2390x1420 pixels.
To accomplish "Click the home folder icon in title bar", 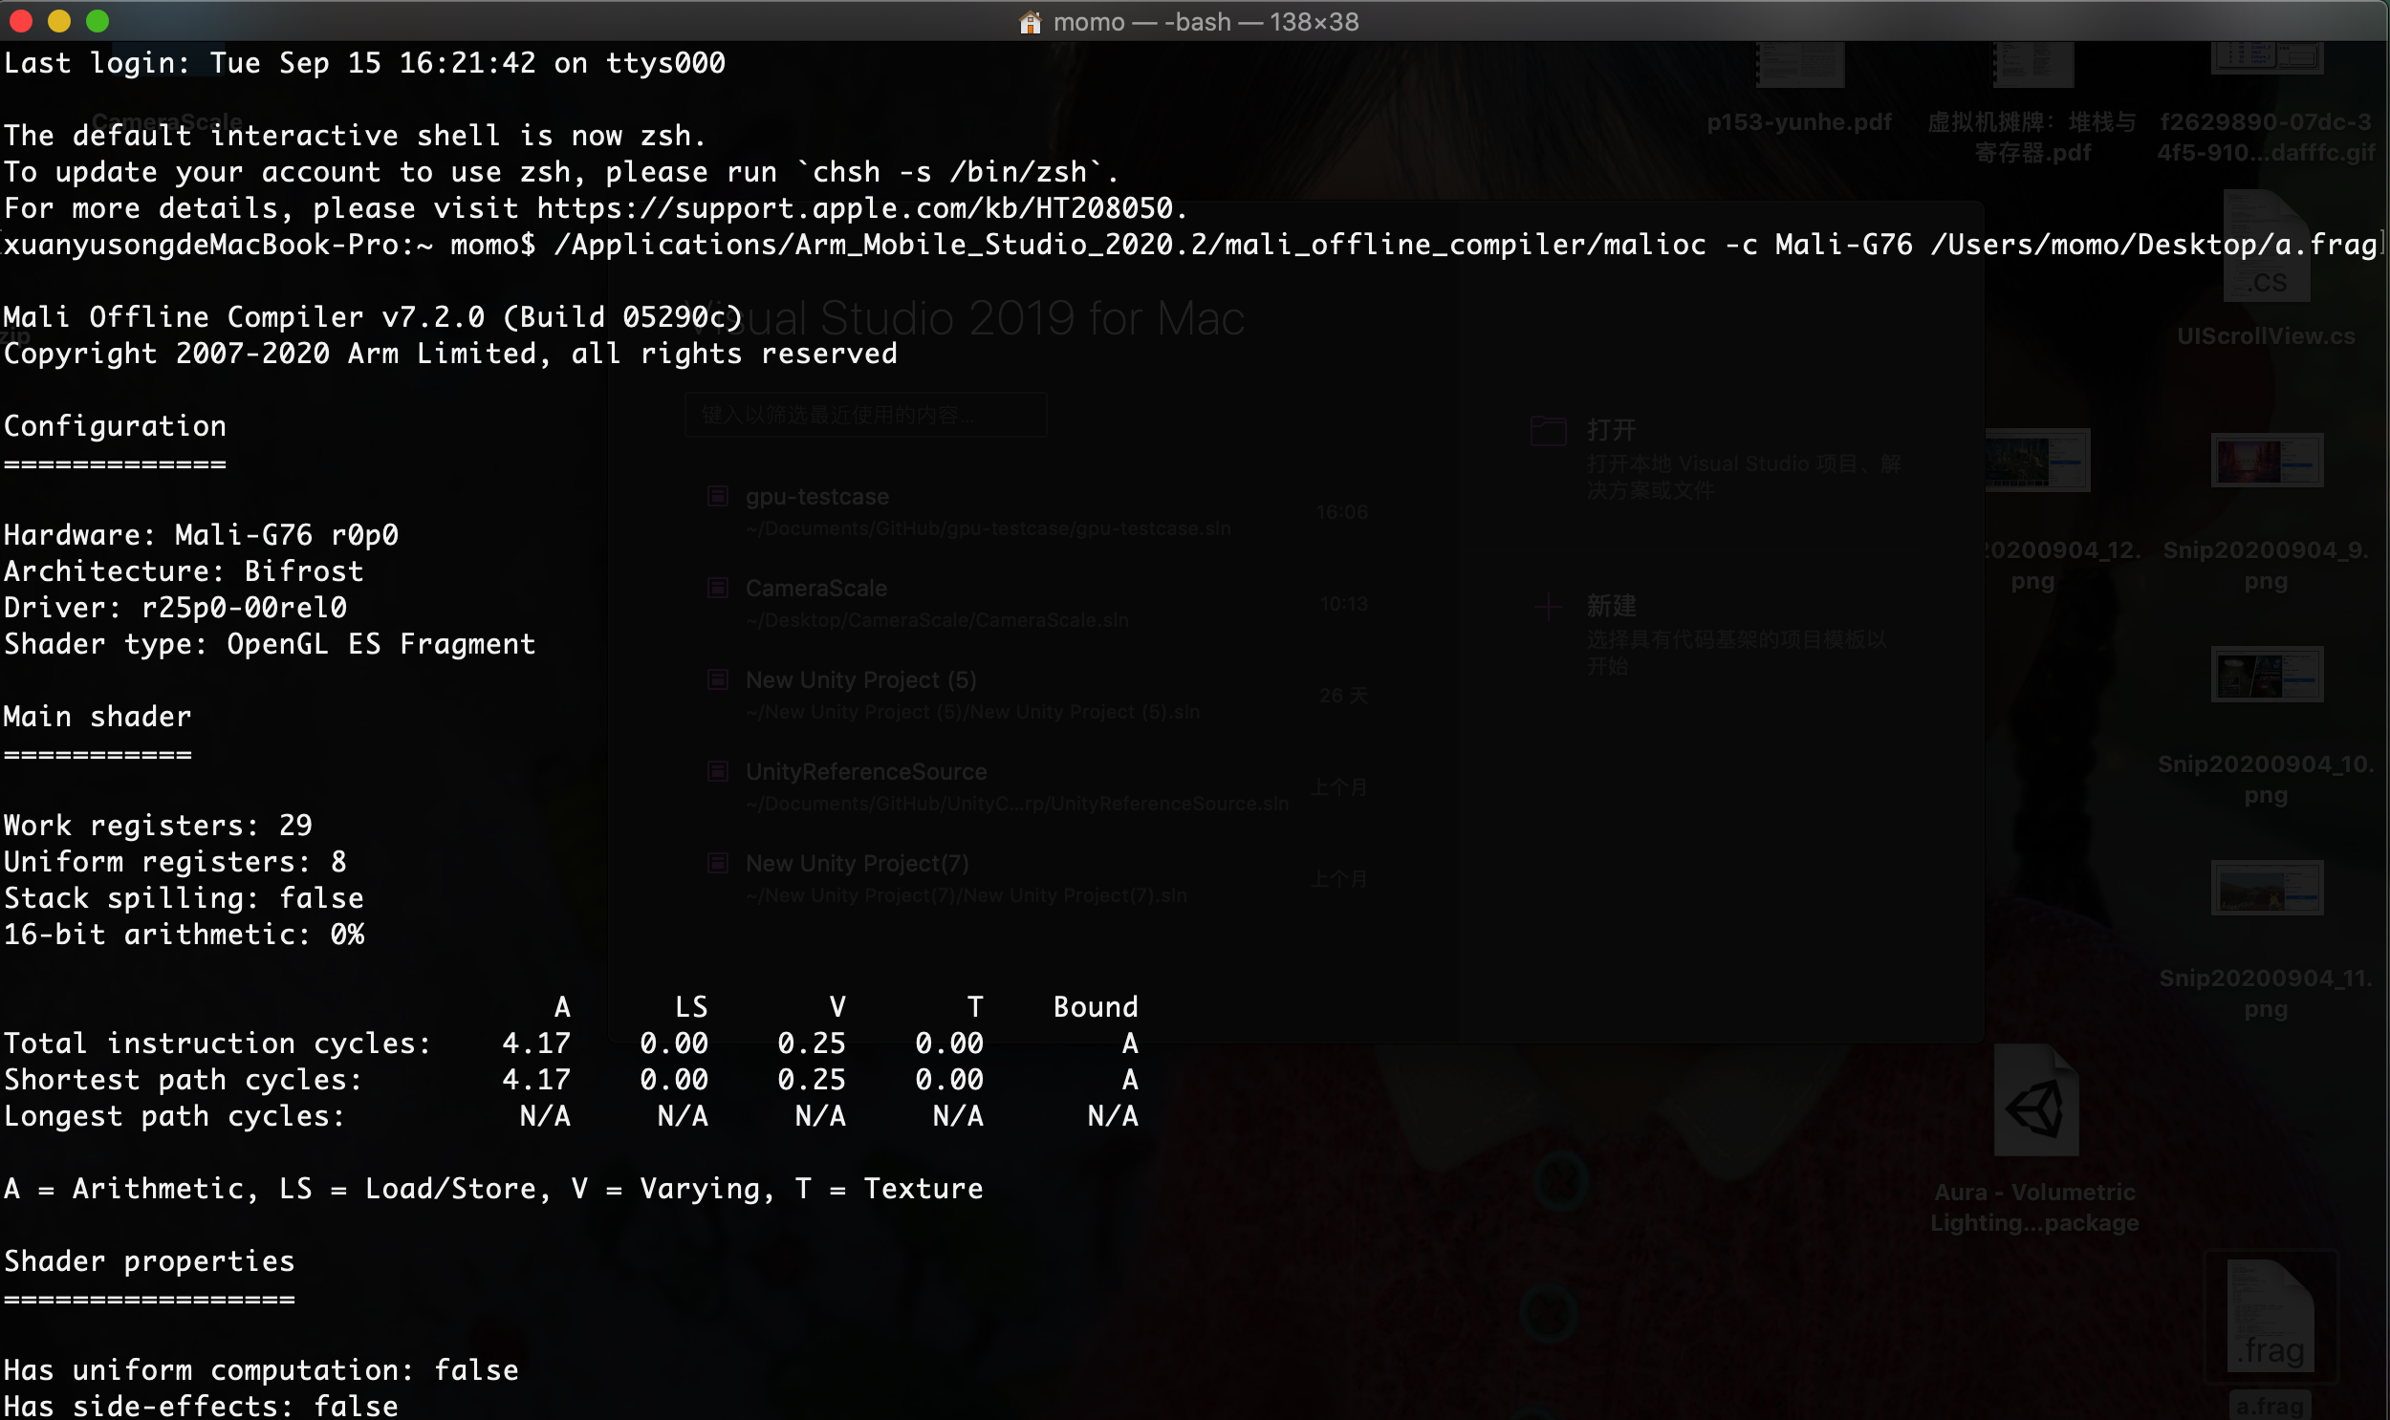I will click(1030, 22).
